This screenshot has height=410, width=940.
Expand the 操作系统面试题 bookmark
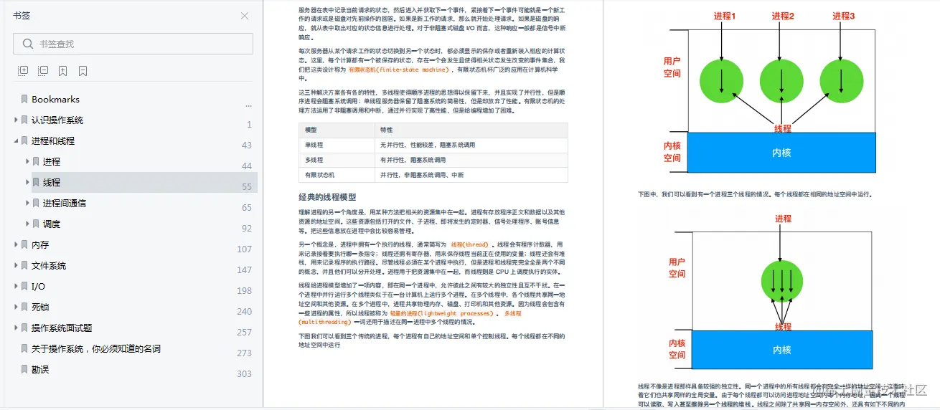click(16, 328)
